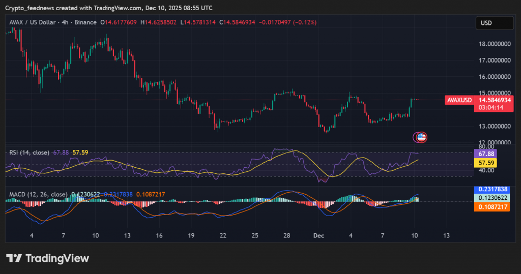The height and width of the screenshot is (274, 521).
Task: Click the 18.0000000 price axis label
Action: pyautogui.click(x=494, y=44)
